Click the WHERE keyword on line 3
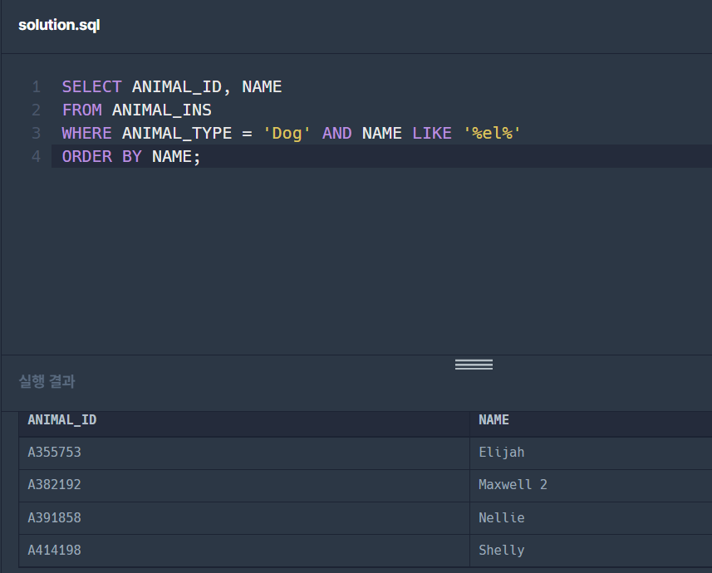The height and width of the screenshot is (573, 712). pos(86,133)
